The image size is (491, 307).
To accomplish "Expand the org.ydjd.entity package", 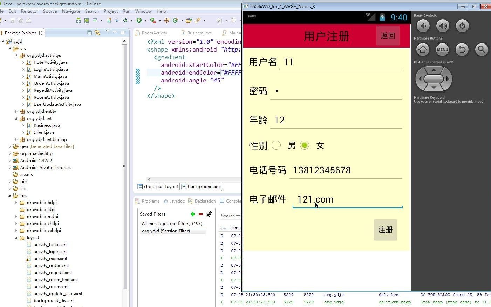I will point(16,111).
